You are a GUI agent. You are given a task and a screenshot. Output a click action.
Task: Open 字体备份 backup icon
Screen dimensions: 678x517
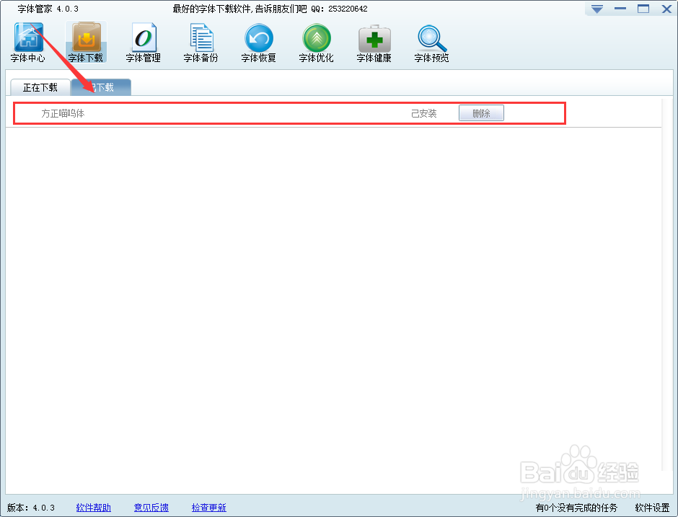(201, 43)
